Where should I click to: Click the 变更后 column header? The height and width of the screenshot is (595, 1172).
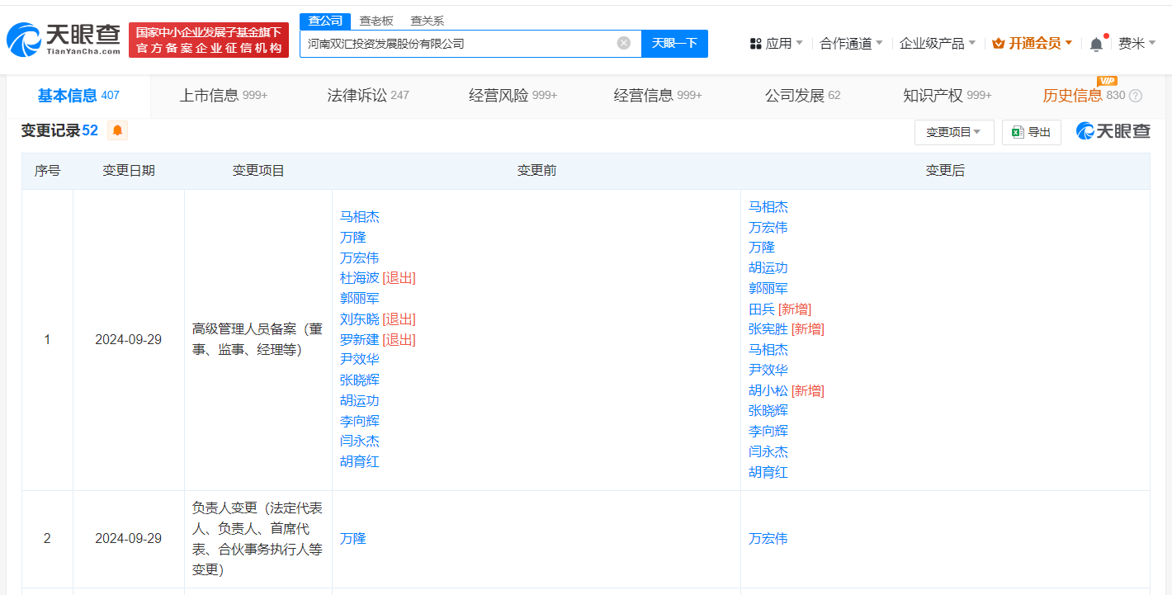click(945, 171)
